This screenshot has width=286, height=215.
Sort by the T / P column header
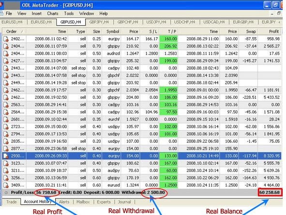(x=168, y=31)
